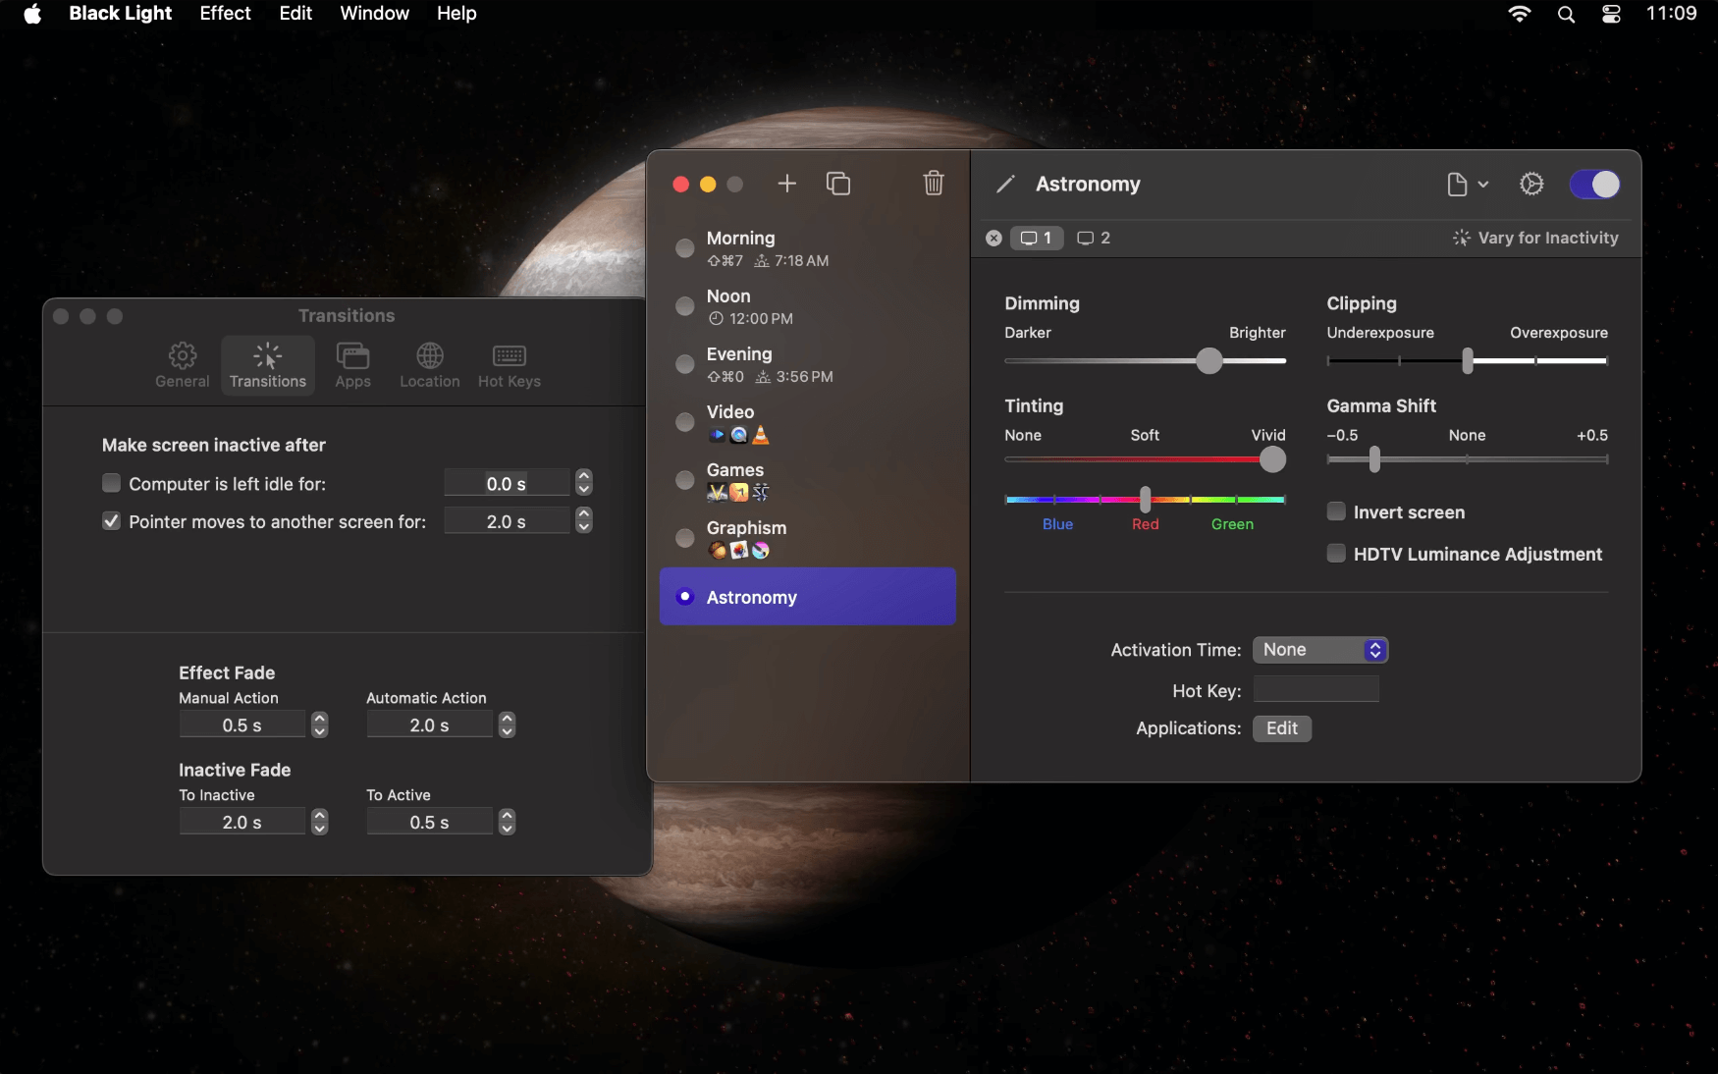Viewport: 1718px width, 1074px height.
Task: Switch to display 2 tab
Action: click(x=1093, y=238)
